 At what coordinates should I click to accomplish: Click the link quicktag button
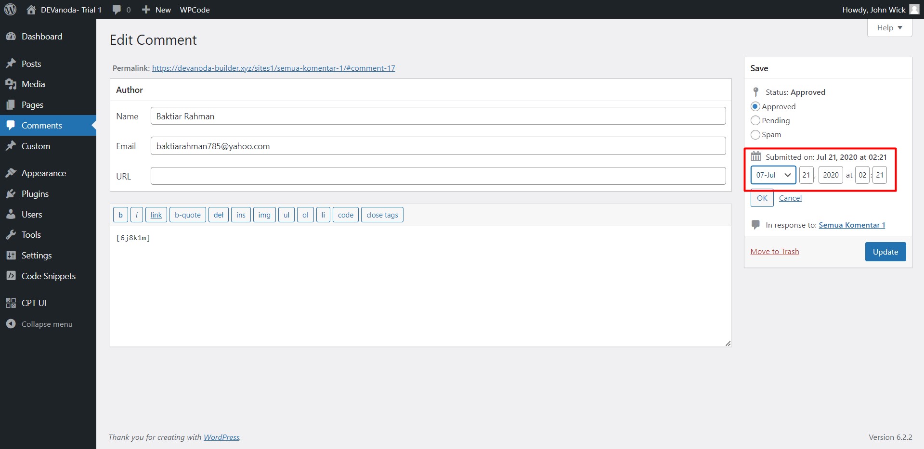(156, 215)
